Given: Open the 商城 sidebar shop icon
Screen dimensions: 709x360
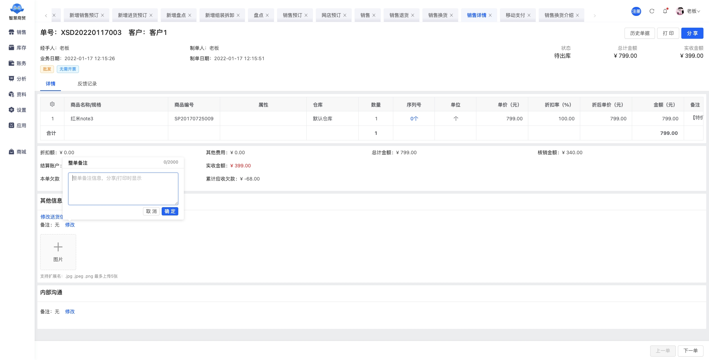Looking at the screenshot, I should (x=11, y=152).
